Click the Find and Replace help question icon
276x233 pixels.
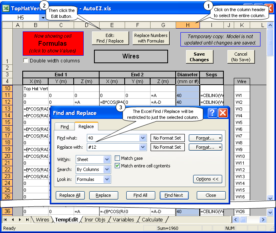tap(212, 113)
